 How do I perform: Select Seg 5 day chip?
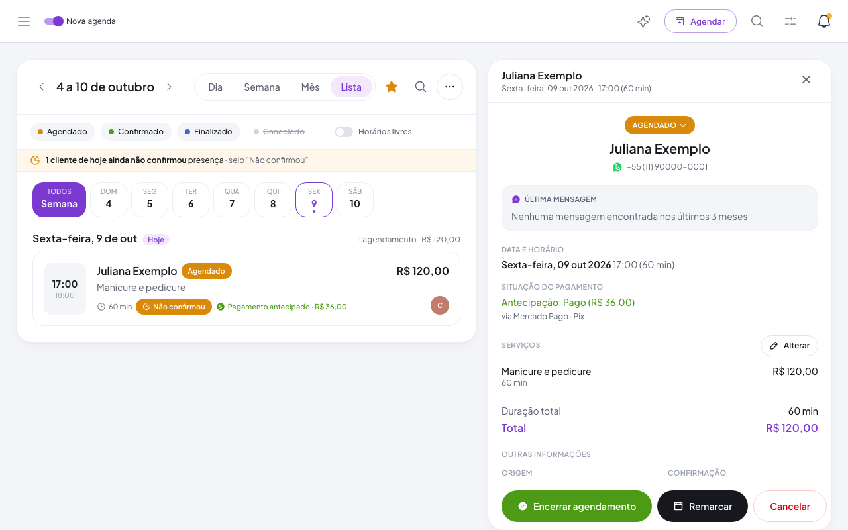coord(150,199)
